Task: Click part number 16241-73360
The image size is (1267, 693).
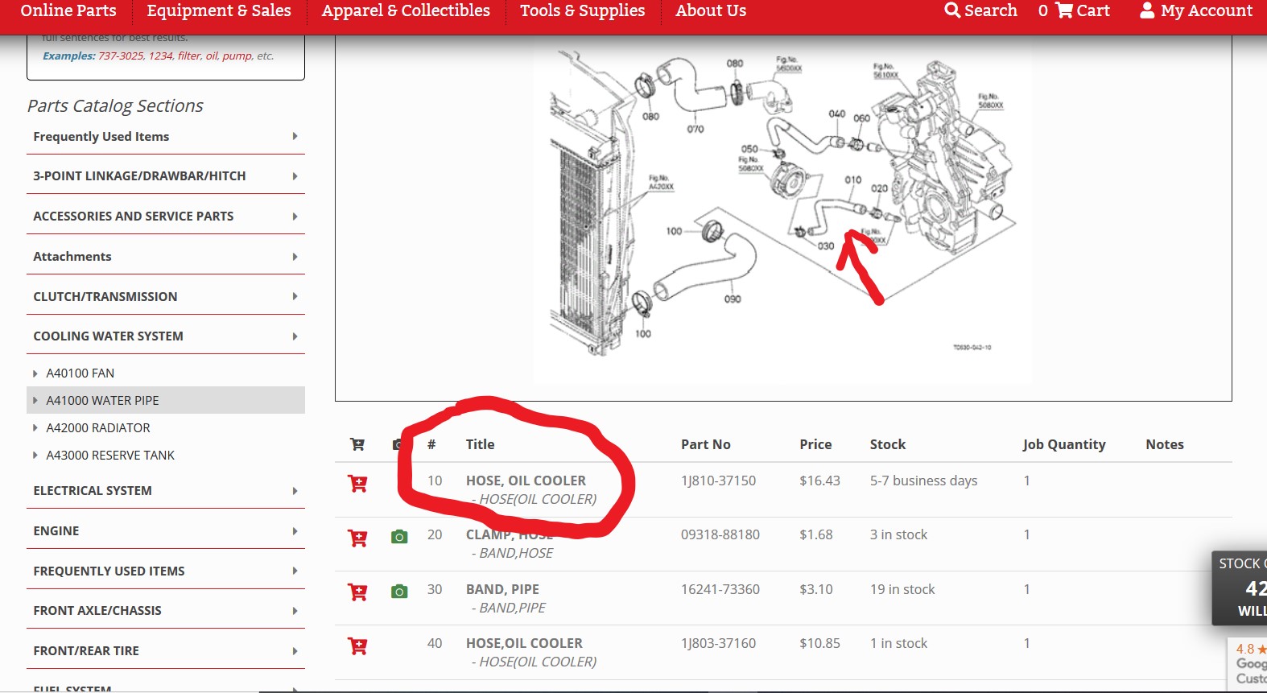Action: pos(720,589)
